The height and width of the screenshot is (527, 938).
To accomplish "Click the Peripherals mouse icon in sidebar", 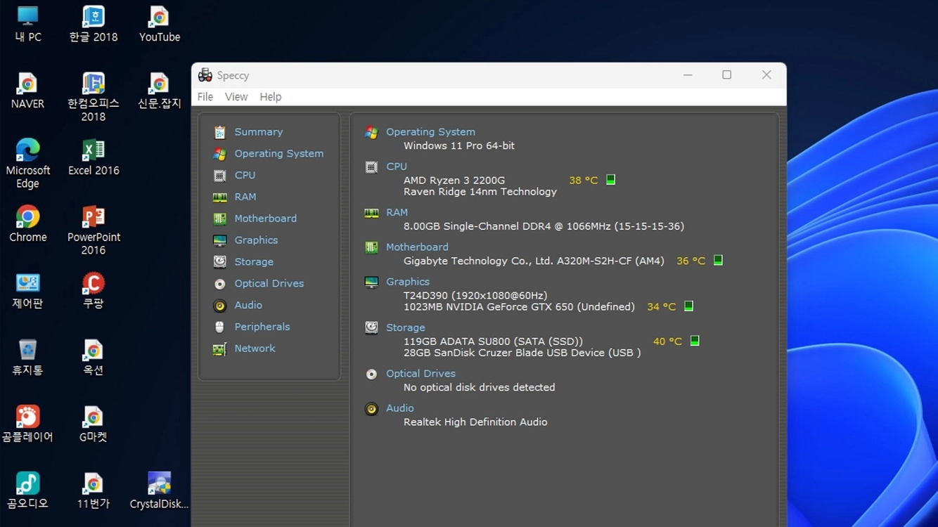I will pos(220,327).
